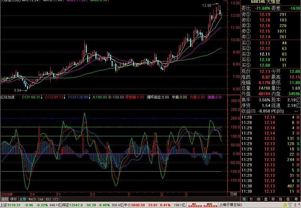301x208 pixels.
Task: Click the 红柱加速 indicator name
Action: tap(7, 97)
